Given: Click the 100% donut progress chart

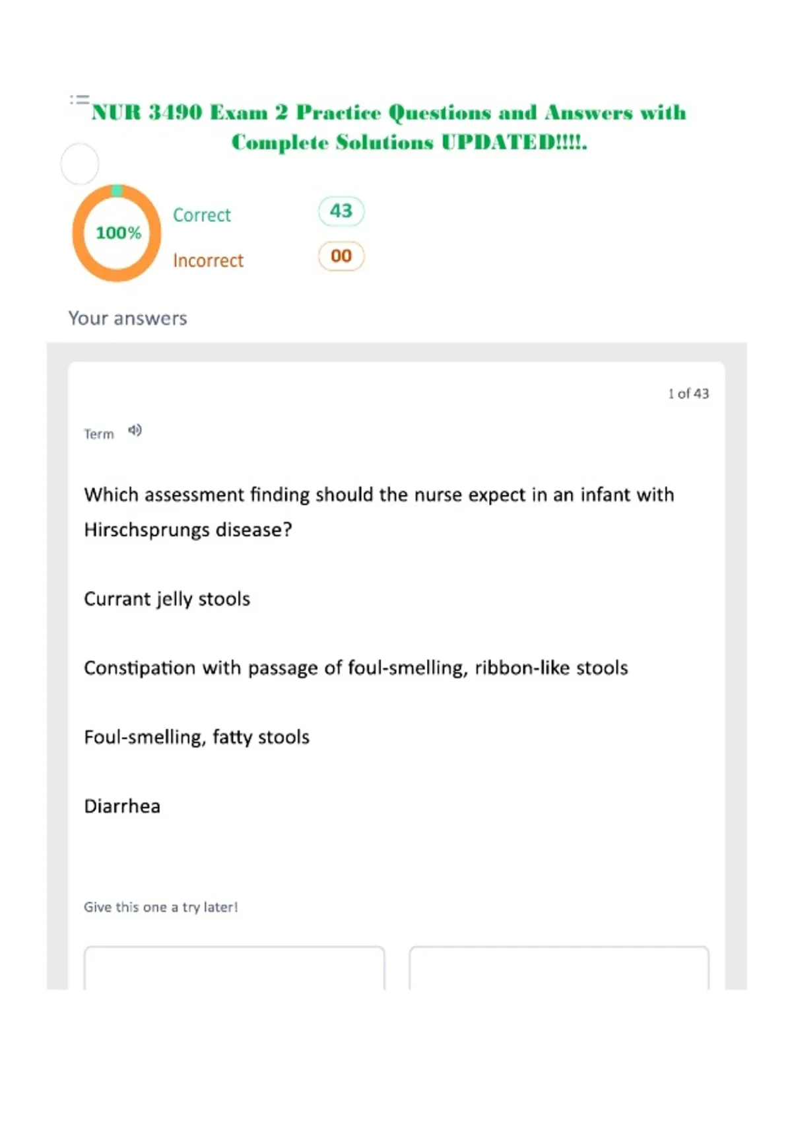Looking at the screenshot, I should click(x=117, y=233).
